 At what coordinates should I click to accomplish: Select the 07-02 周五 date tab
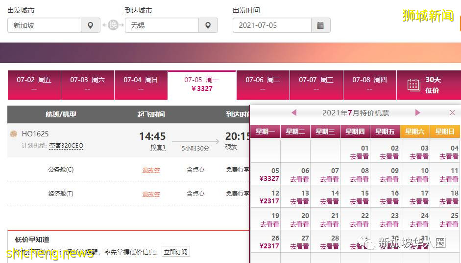coord(34,84)
